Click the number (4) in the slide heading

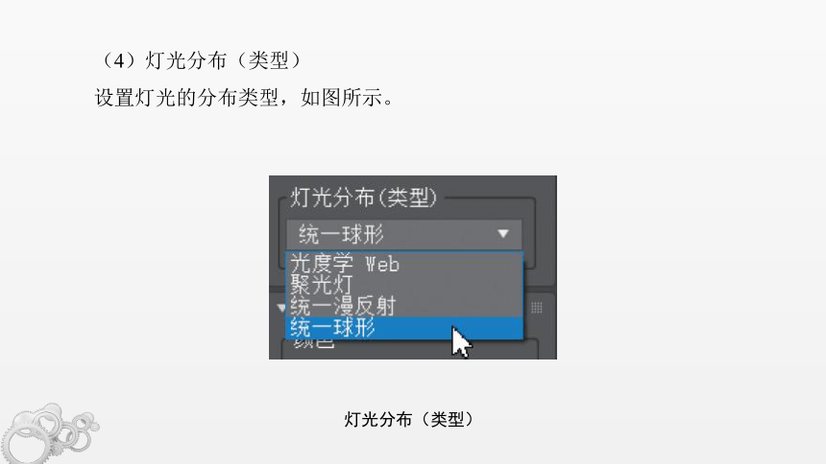point(119,60)
